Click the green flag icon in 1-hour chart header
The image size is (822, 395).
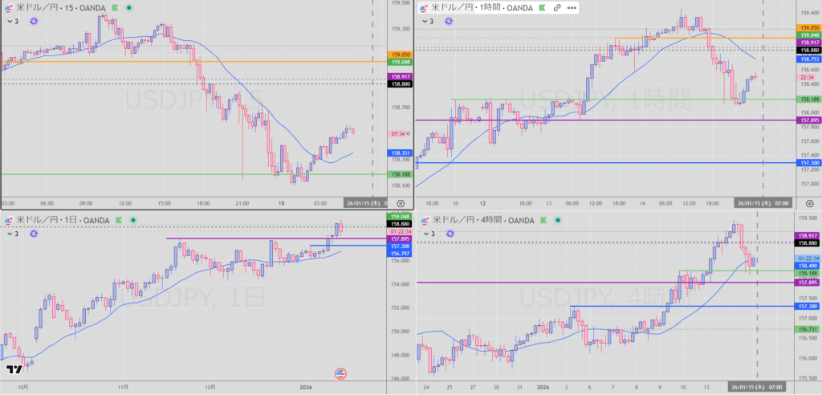click(541, 7)
